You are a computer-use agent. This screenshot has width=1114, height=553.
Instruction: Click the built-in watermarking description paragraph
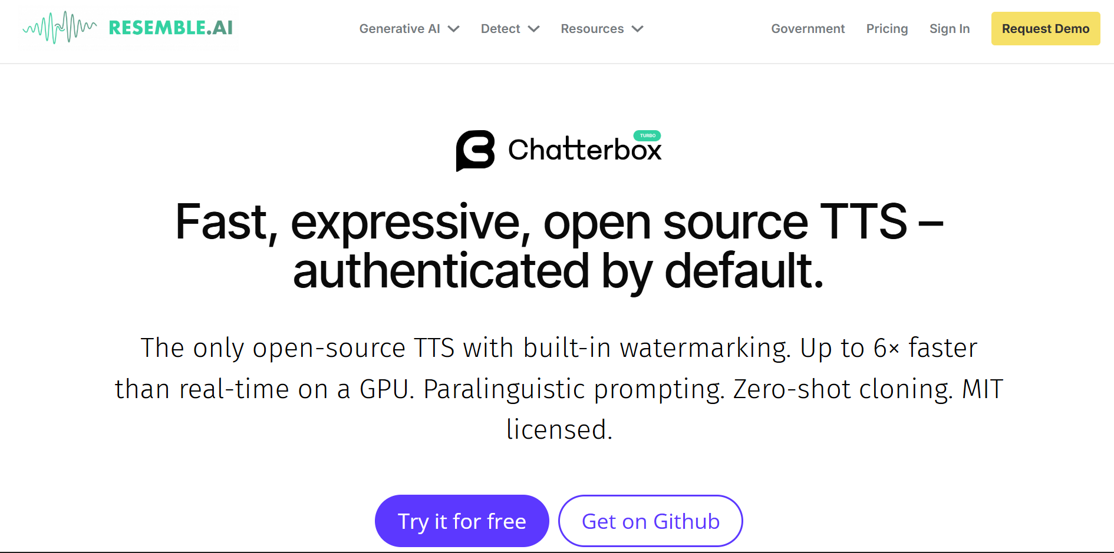click(x=559, y=389)
